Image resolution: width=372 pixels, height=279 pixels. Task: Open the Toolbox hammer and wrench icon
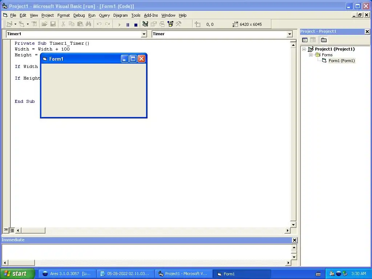[179, 24]
